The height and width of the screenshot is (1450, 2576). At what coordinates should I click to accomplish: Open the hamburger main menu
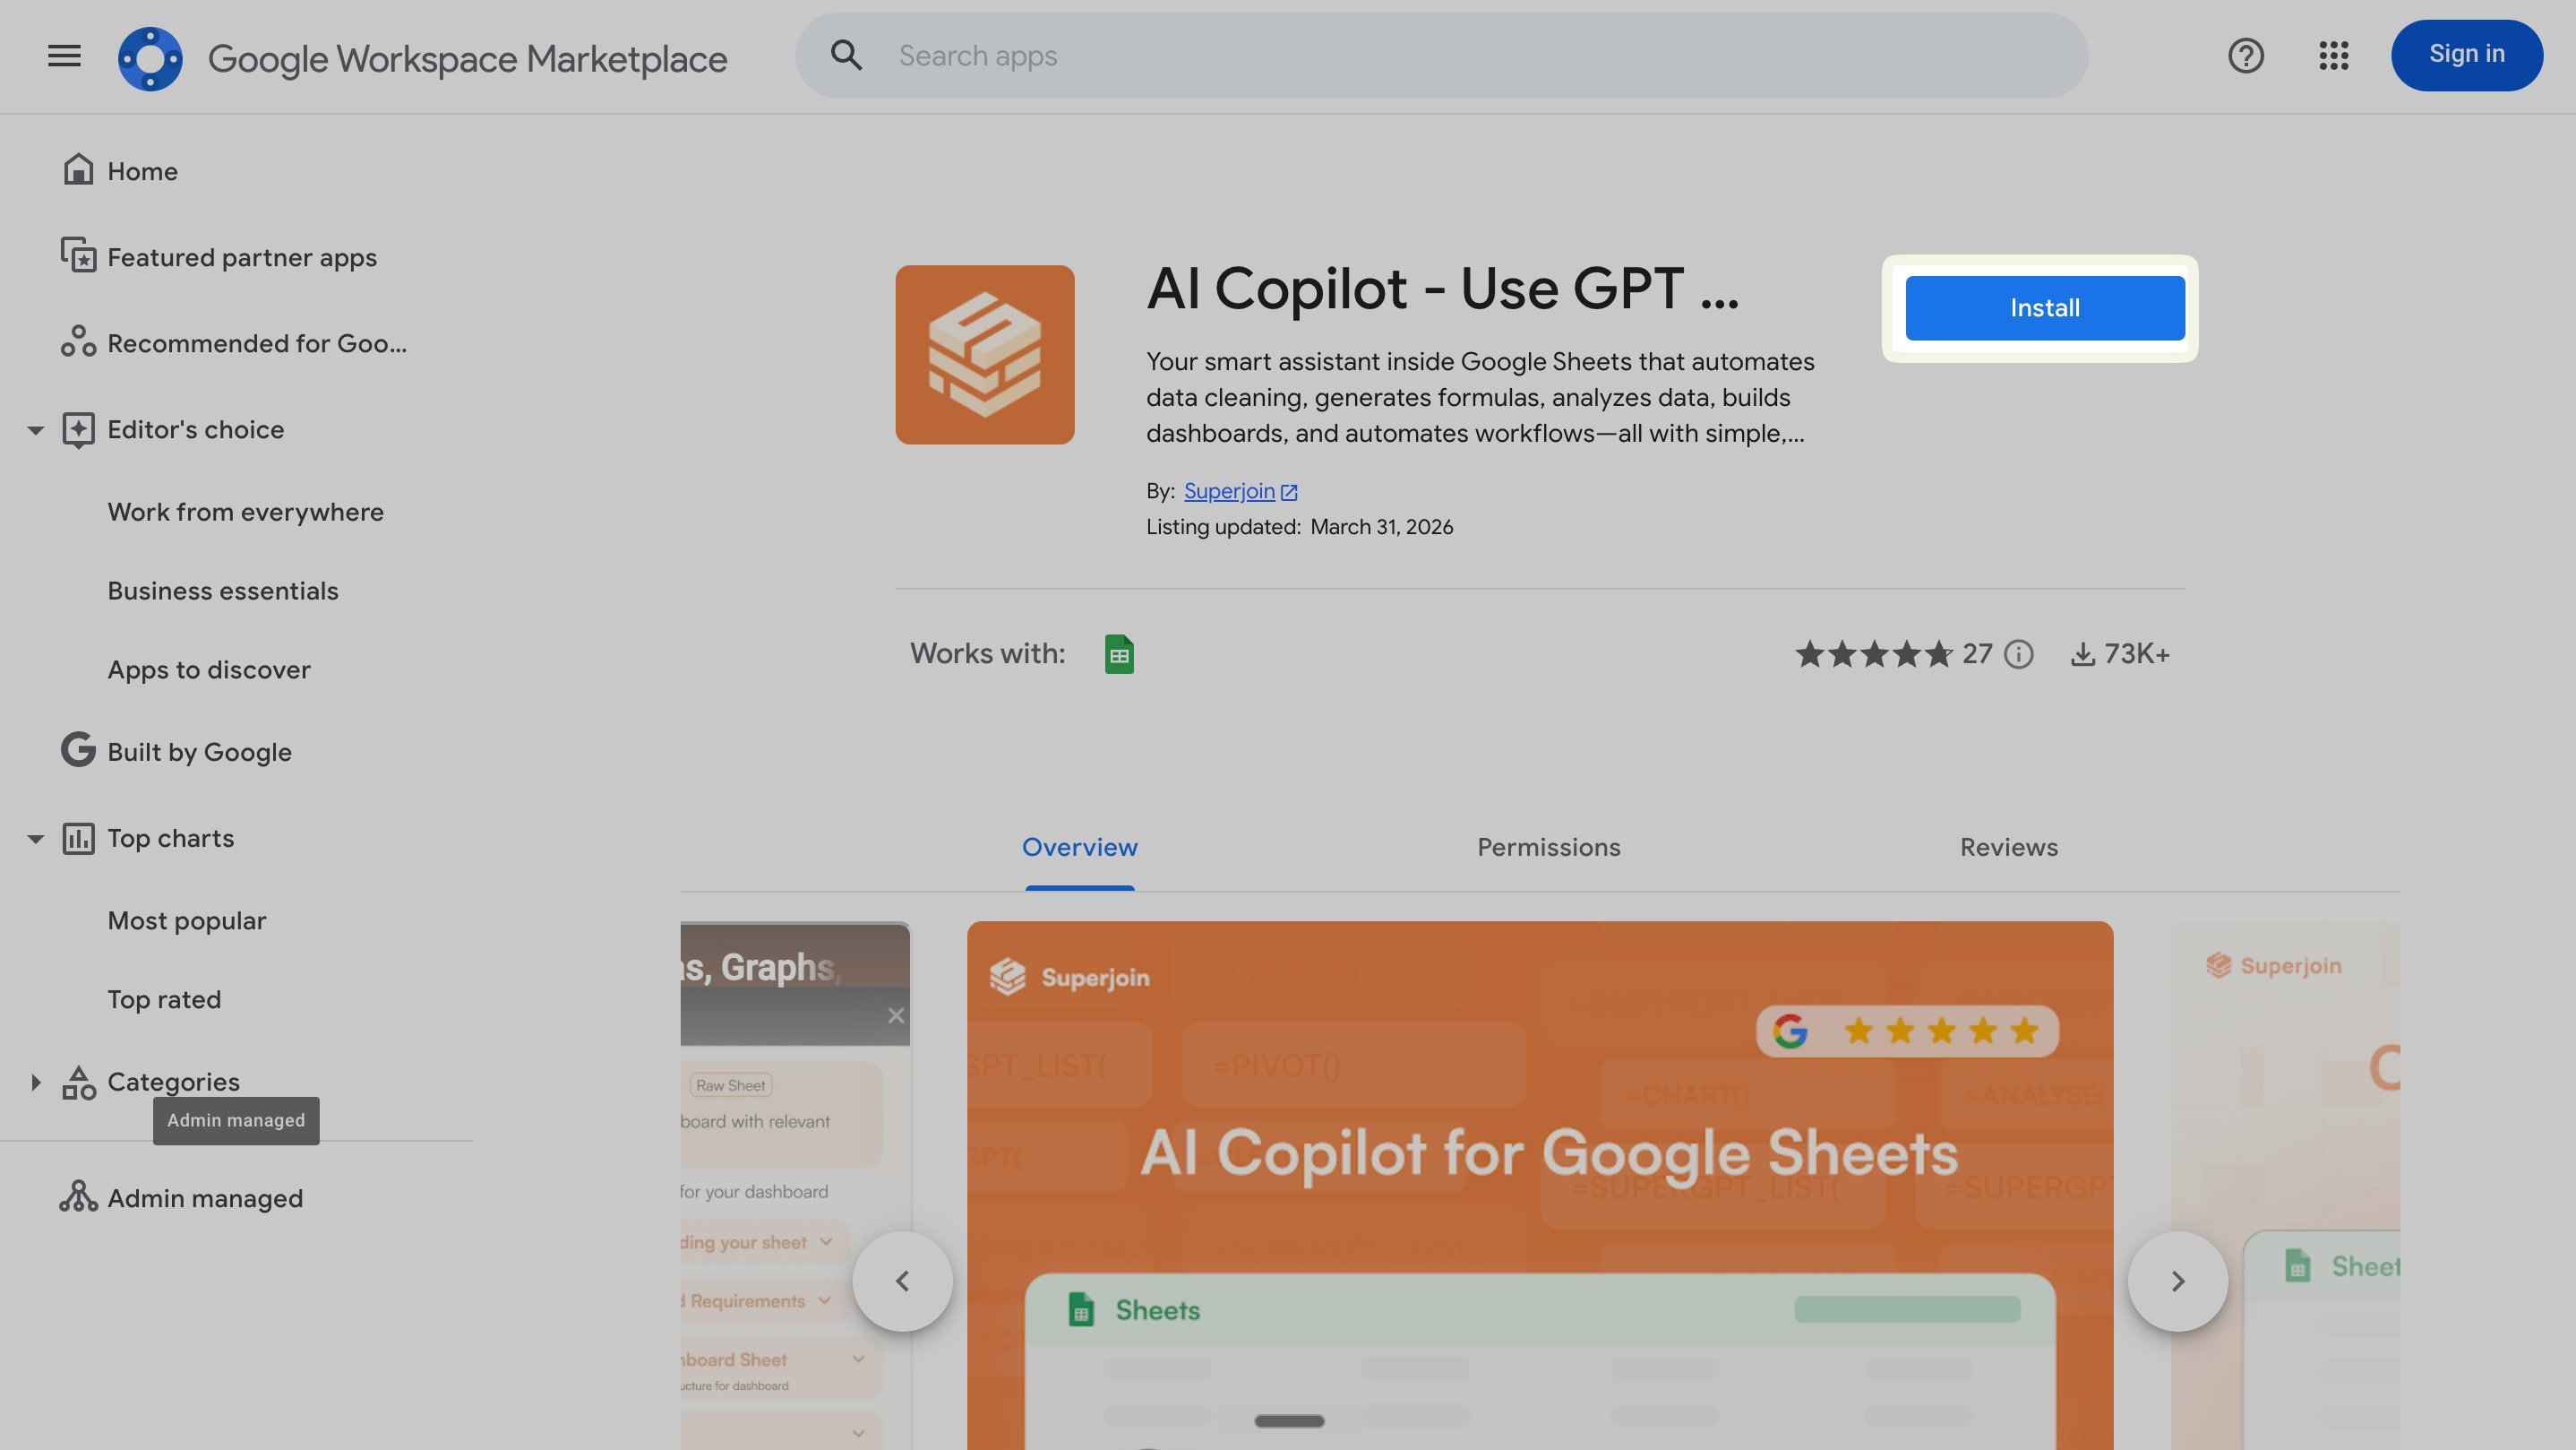click(x=64, y=56)
